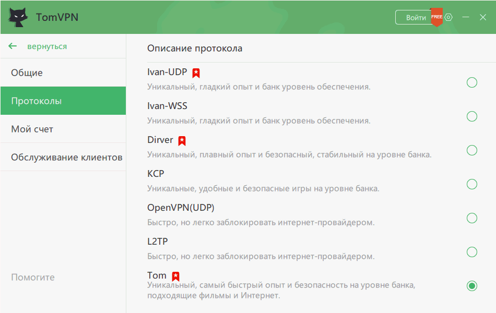This screenshot has width=496, height=313.
Task: Select the Ivan-UDP protocol radio button
Action: [472, 82]
